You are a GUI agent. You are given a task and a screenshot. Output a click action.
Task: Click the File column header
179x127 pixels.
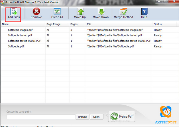pyautogui.click(x=119, y=24)
